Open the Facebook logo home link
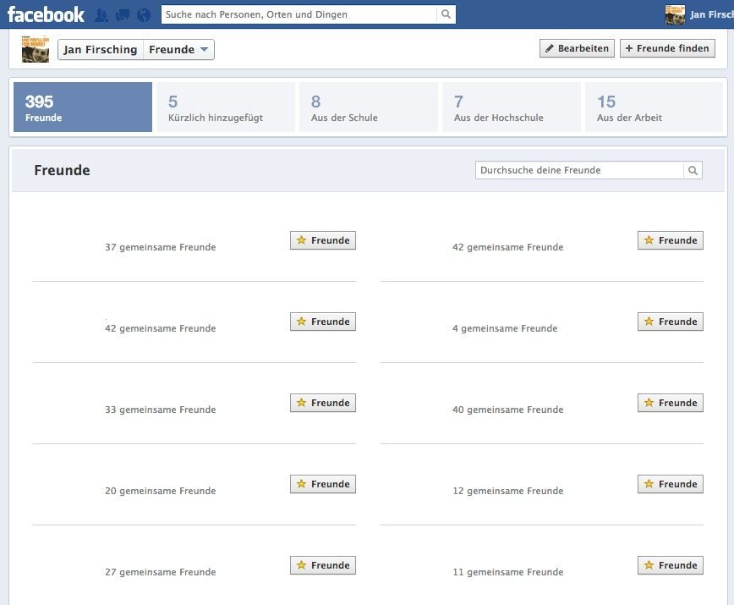 (x=46, y=14)
